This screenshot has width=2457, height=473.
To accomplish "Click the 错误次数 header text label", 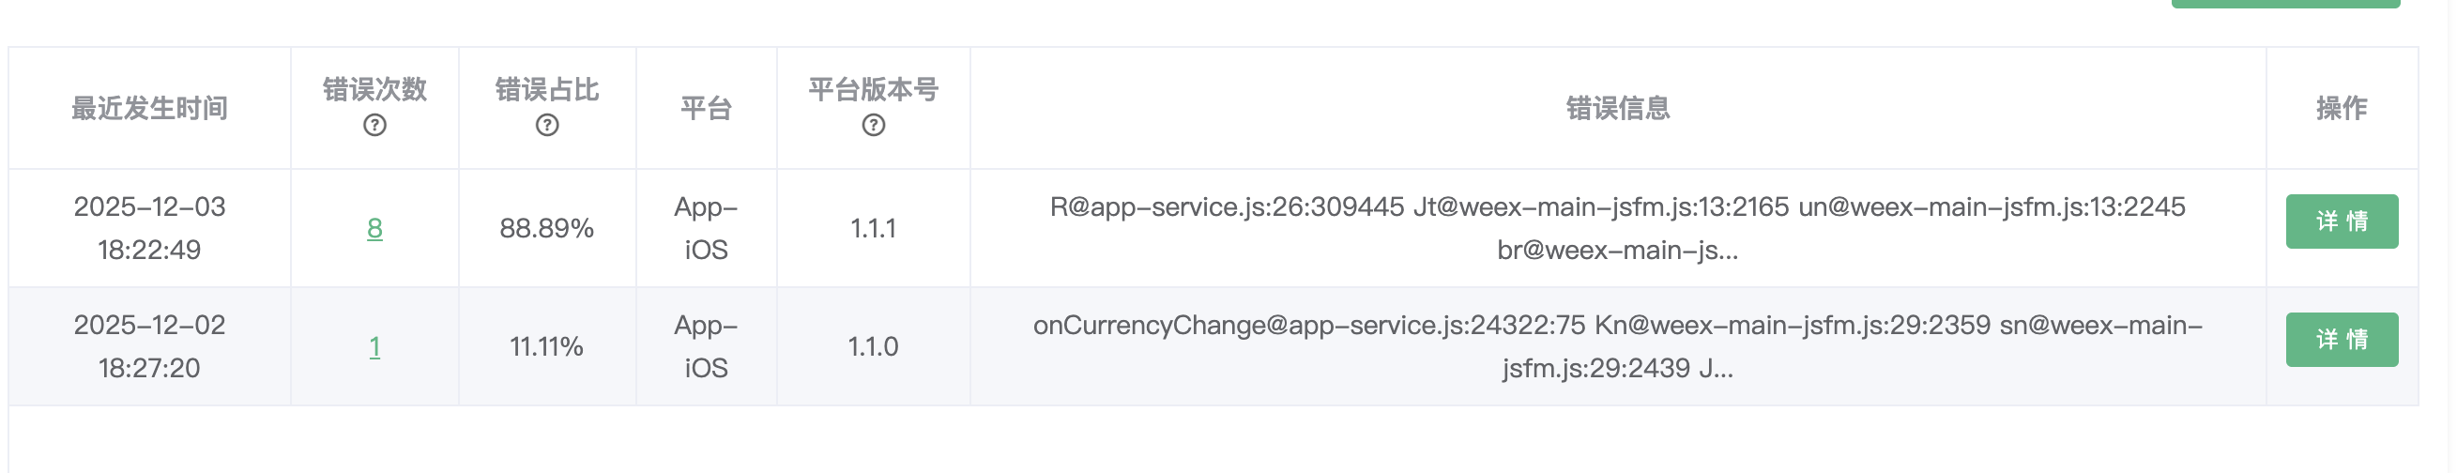I will click(374, 90).
